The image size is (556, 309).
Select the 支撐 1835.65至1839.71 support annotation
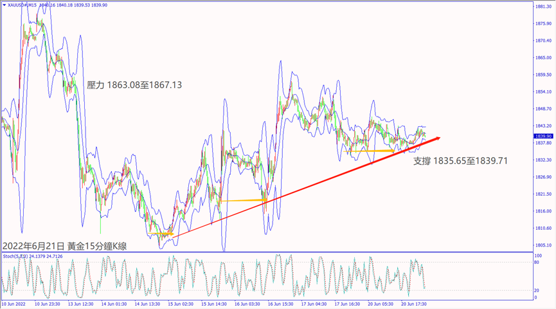(x=460, y=161)
